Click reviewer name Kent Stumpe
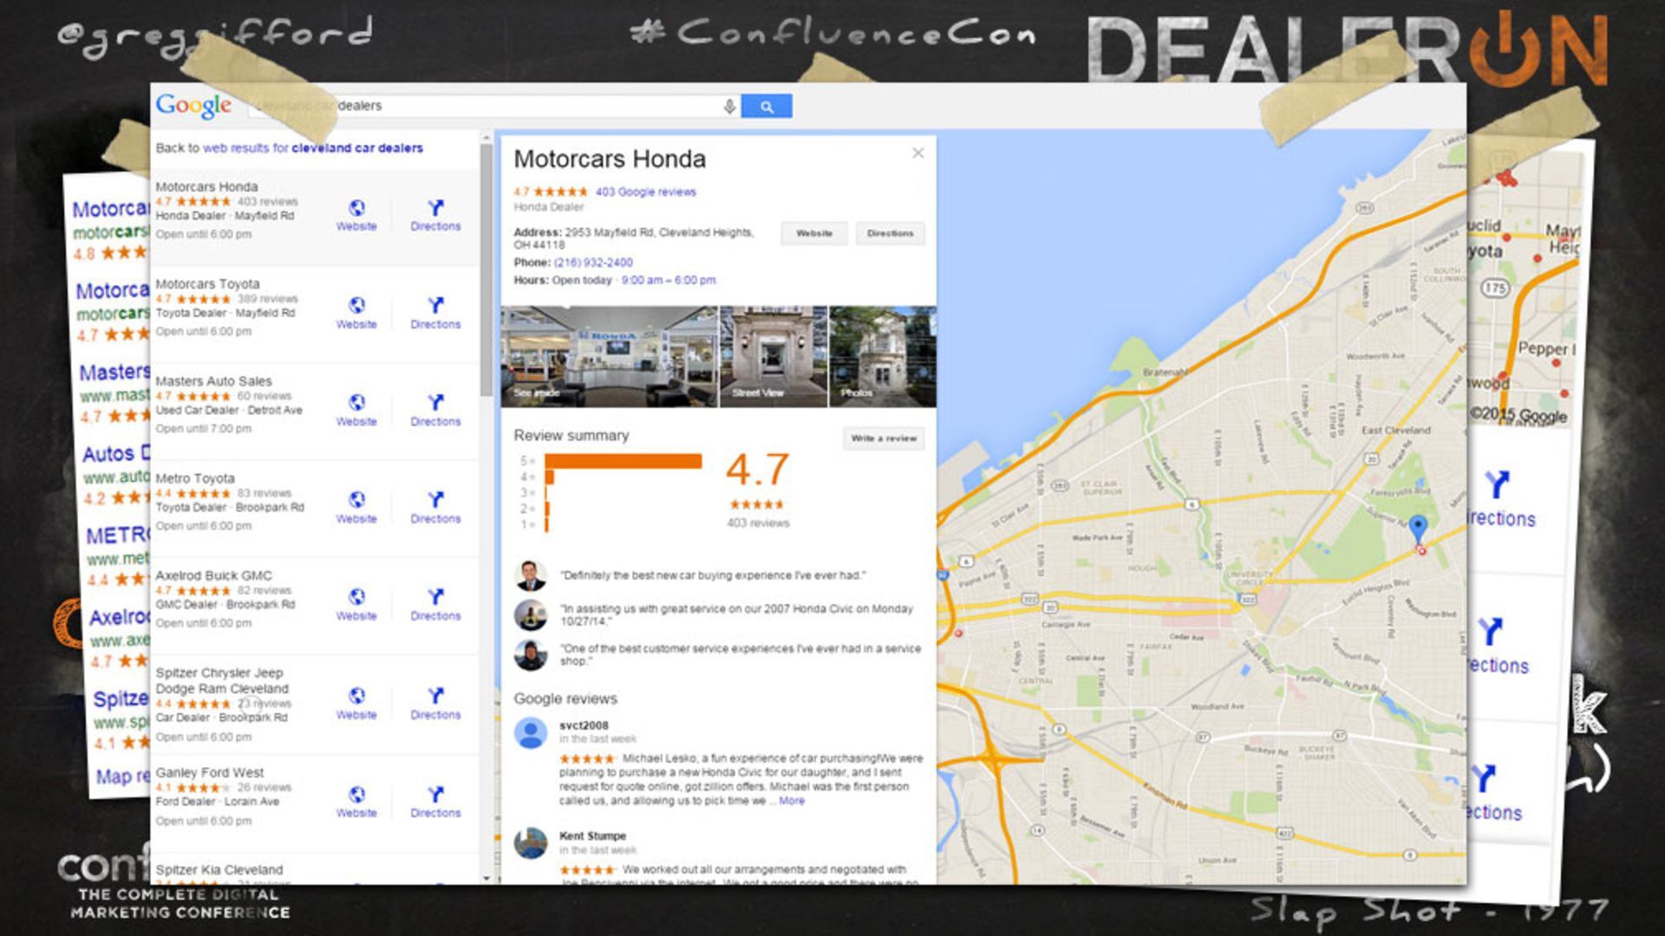 592,835
